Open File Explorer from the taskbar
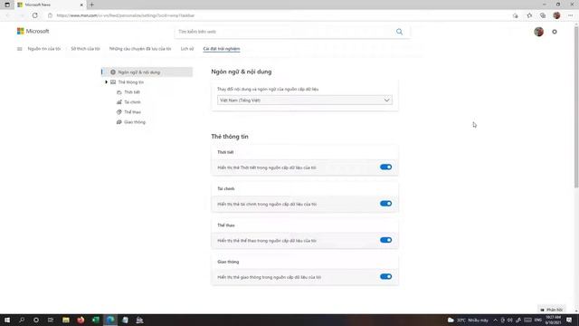 pos(66,320)
